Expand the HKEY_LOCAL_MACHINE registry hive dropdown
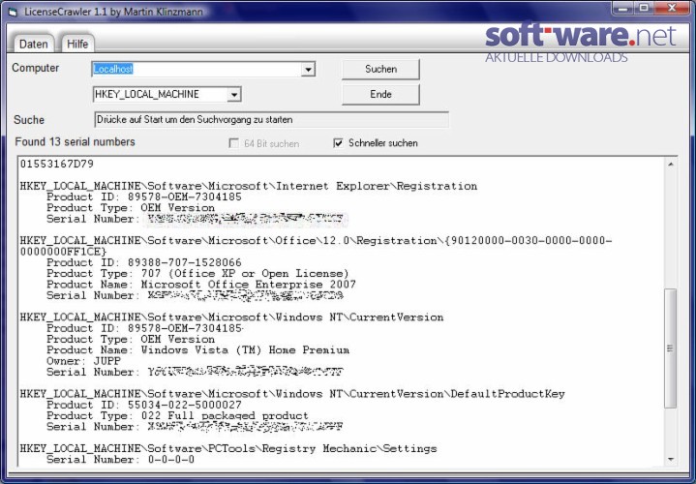This screenshot has height=484, width=696. (234, 95)
